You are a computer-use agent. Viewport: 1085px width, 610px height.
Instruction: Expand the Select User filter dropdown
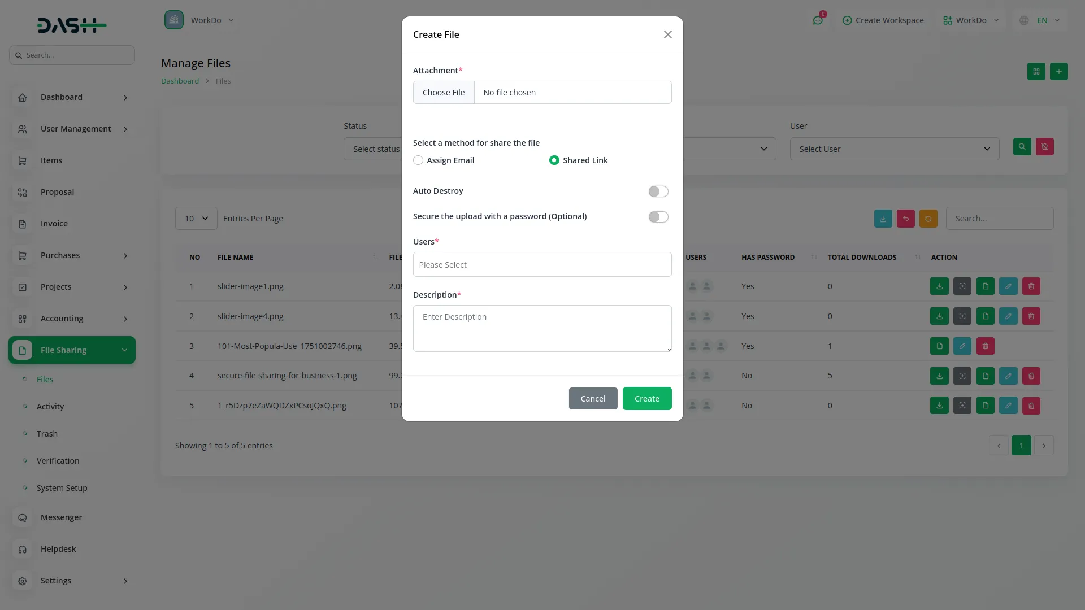coord(894,149)
